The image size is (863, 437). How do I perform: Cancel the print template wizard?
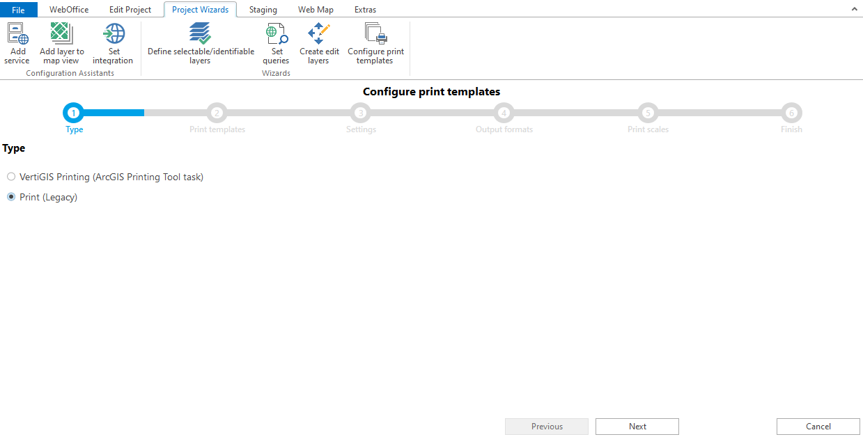tap(818, 427)
